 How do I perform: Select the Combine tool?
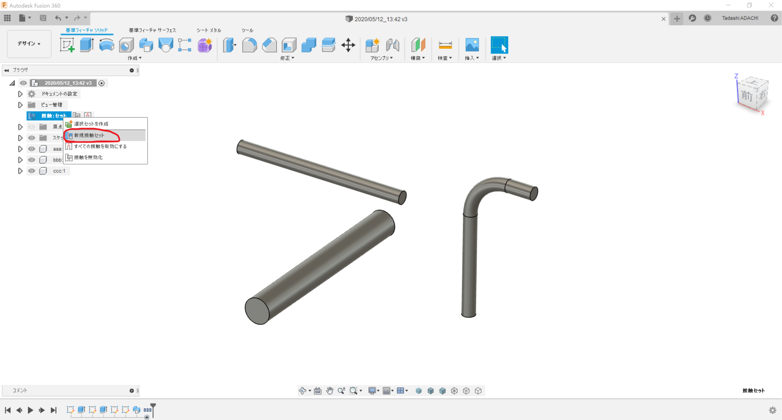click(x=309, y=45)
